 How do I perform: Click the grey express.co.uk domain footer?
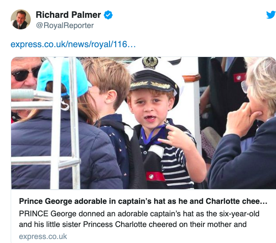pyautogui.click(x=43, y=236)
